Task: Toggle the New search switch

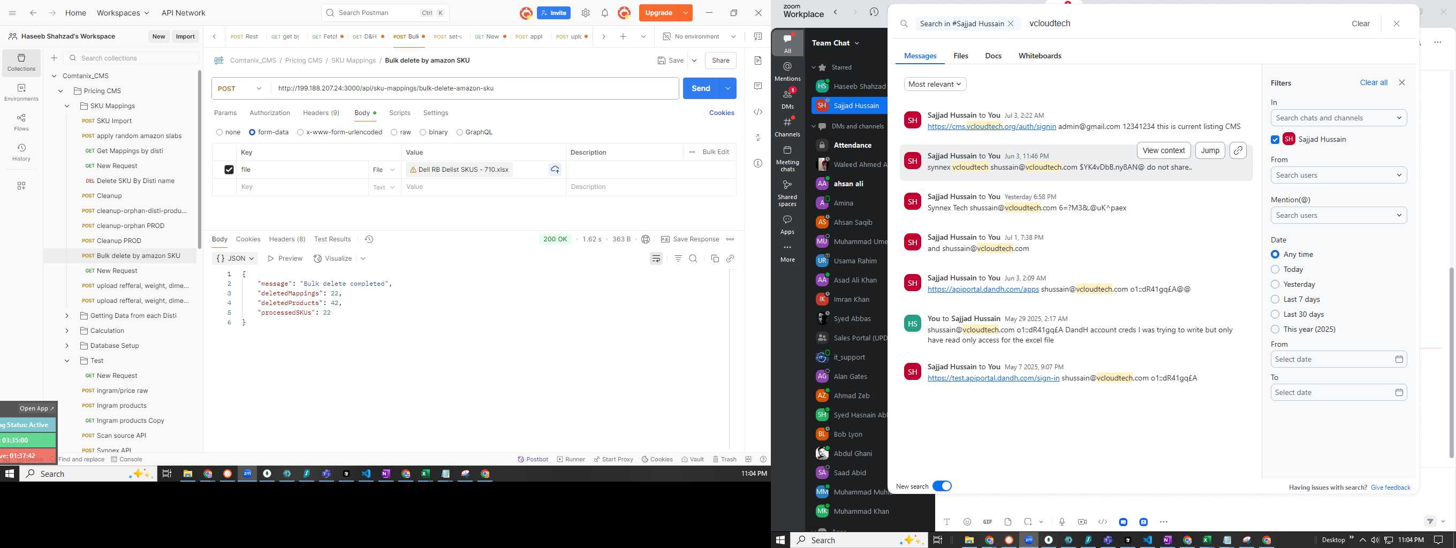Action: tap(942, 486)
